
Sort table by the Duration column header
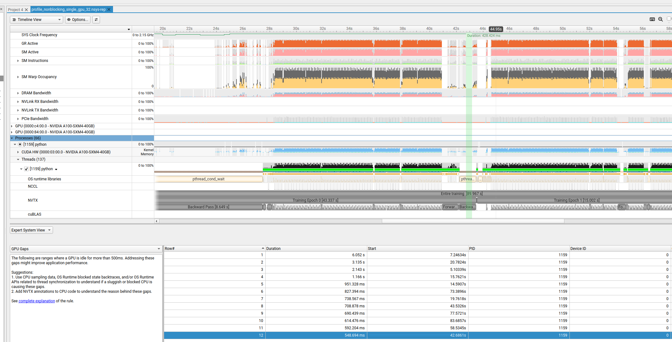[x=316, y=249]
